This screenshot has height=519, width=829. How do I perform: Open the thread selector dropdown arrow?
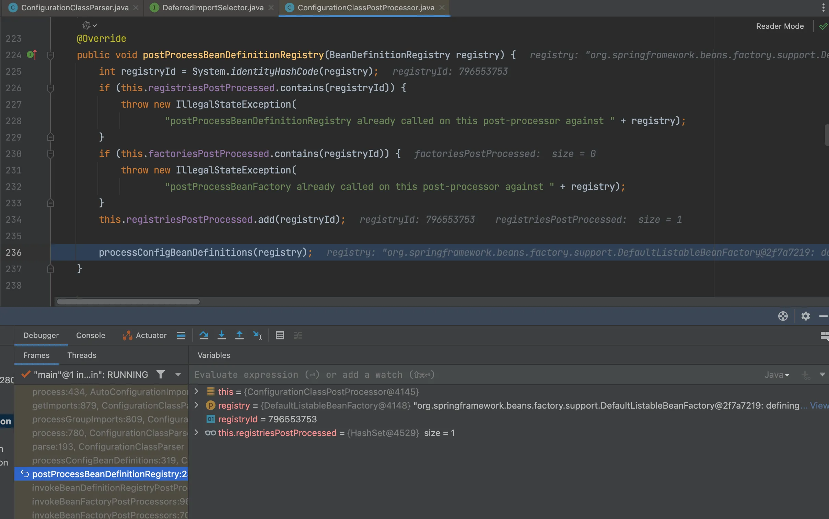coord(178,374)
